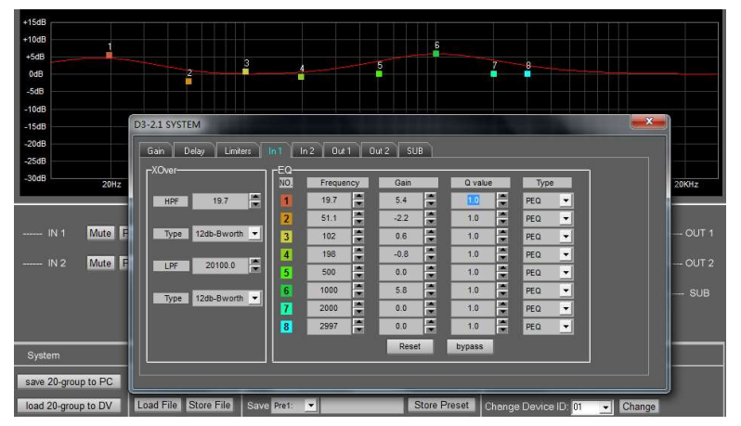
Task: Open the HPF Type 12db-Bworth dropdown
Action: 255,233
